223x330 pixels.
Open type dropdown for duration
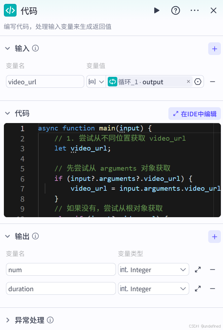153,288
